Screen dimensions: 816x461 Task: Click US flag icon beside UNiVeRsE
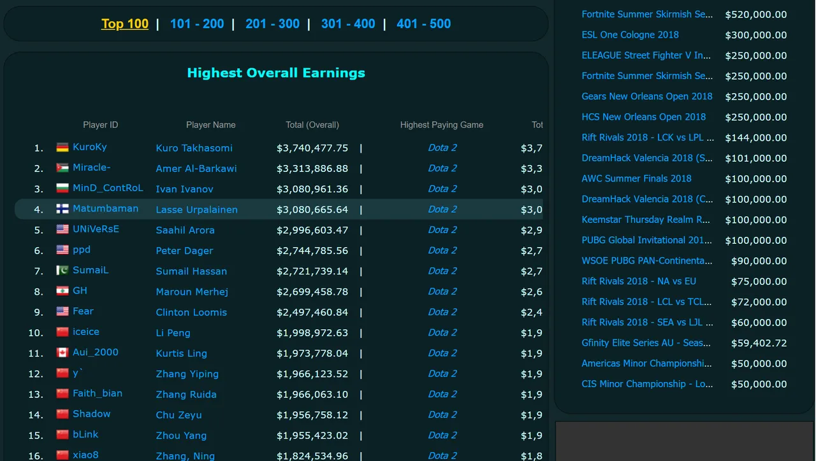tap(62, 229)
